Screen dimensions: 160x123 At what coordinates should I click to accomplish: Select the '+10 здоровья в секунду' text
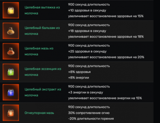(87, 11)
